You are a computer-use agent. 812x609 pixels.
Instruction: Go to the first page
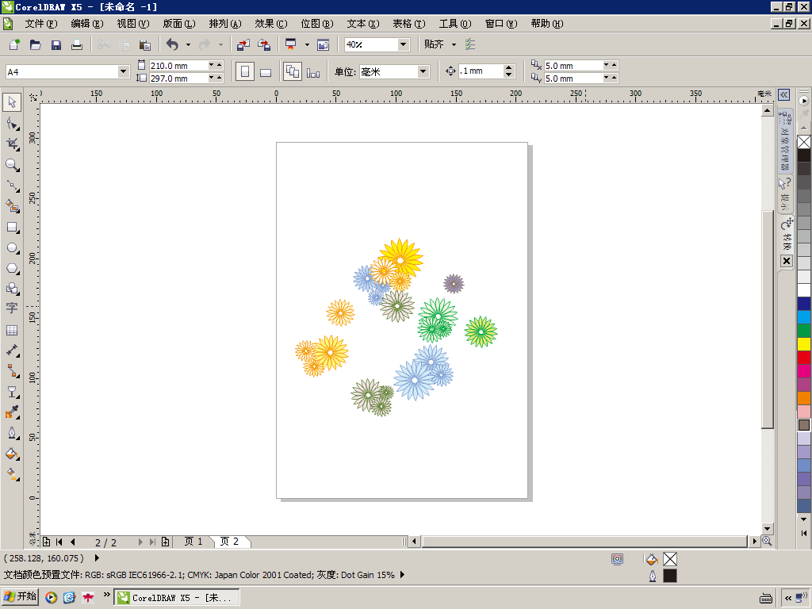pyautogui.click(x=59, y=542)
